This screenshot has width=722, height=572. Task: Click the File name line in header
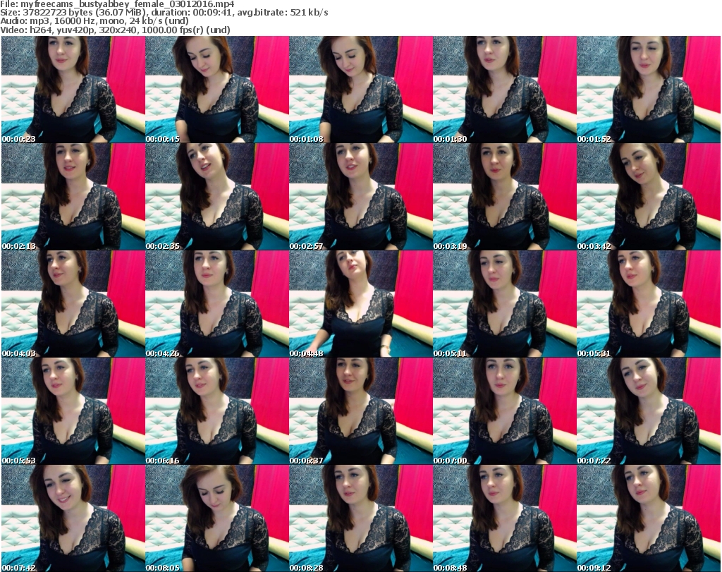tap(117, 4)
